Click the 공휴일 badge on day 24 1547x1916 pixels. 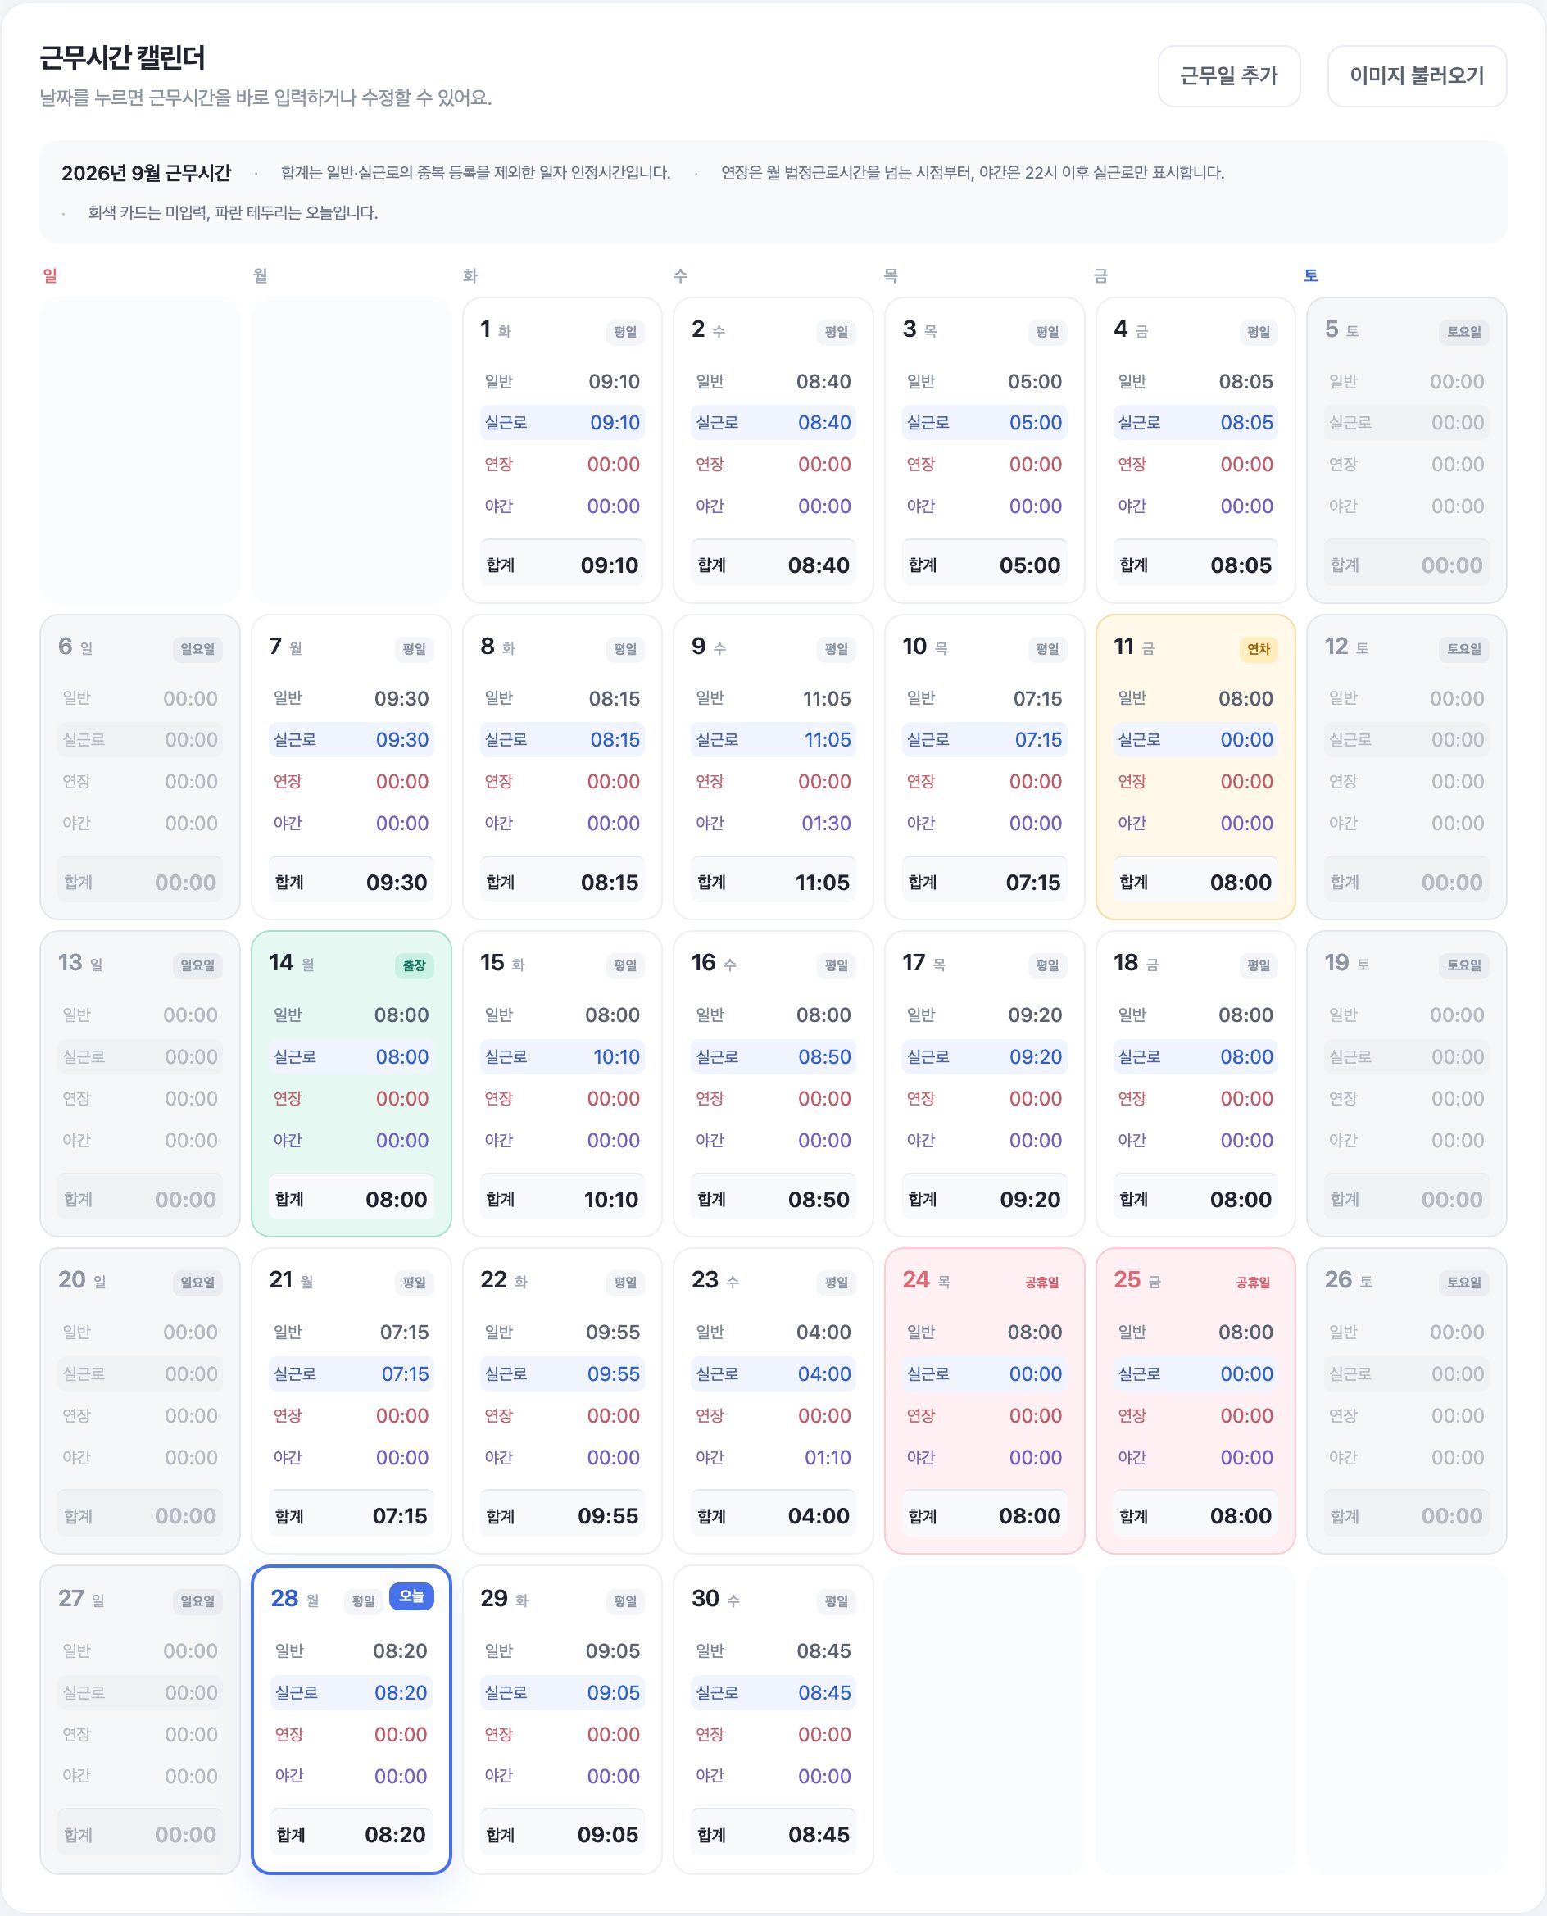1041,1283
